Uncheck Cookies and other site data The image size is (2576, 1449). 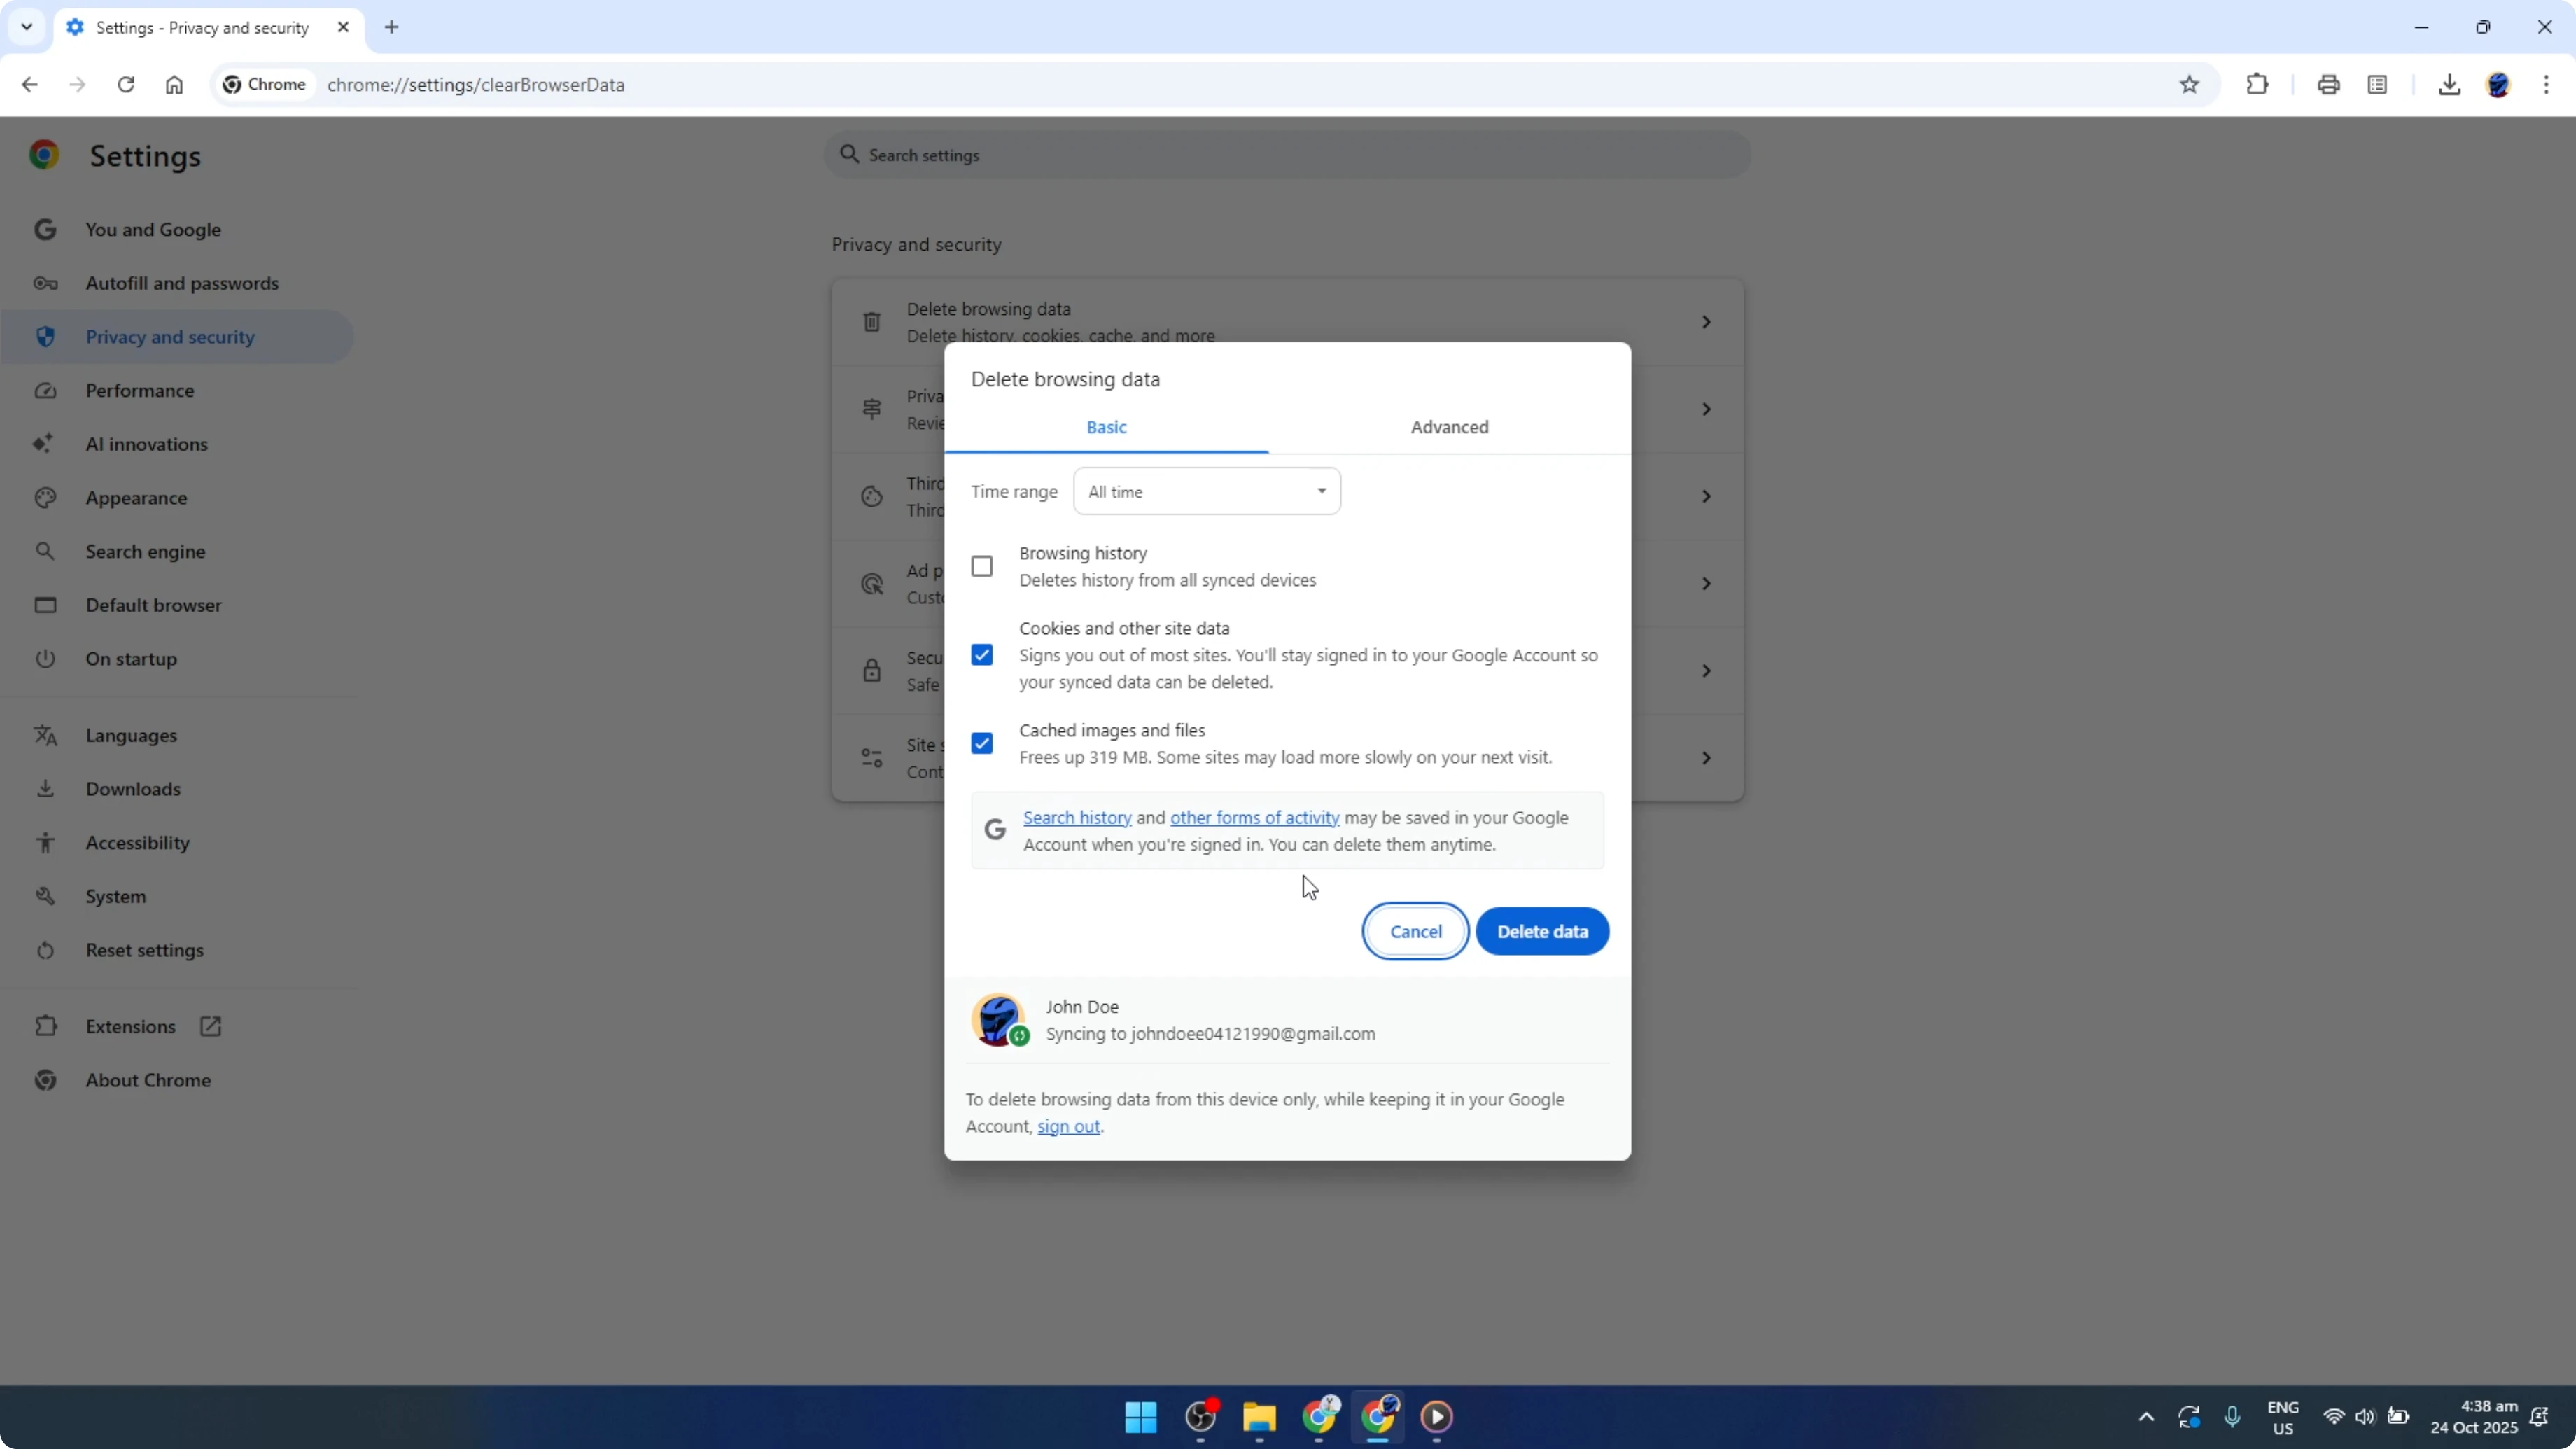(982, 654)
